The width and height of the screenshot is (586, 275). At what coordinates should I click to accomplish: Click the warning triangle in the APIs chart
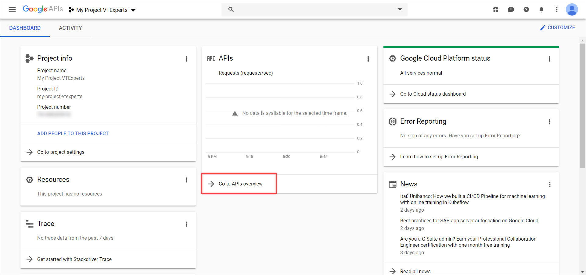(x=235, y=113)
